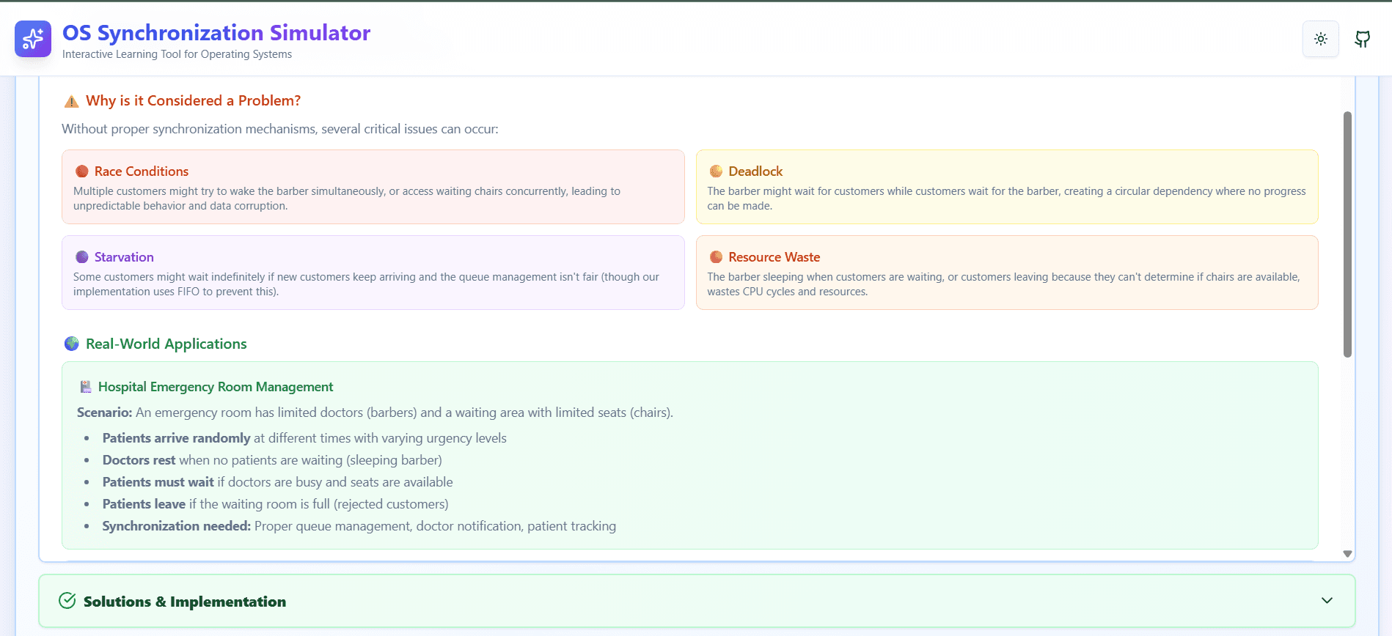Select the Deadlock card
Viewport: 1392px width, 636px height.
pos(1007,187)
